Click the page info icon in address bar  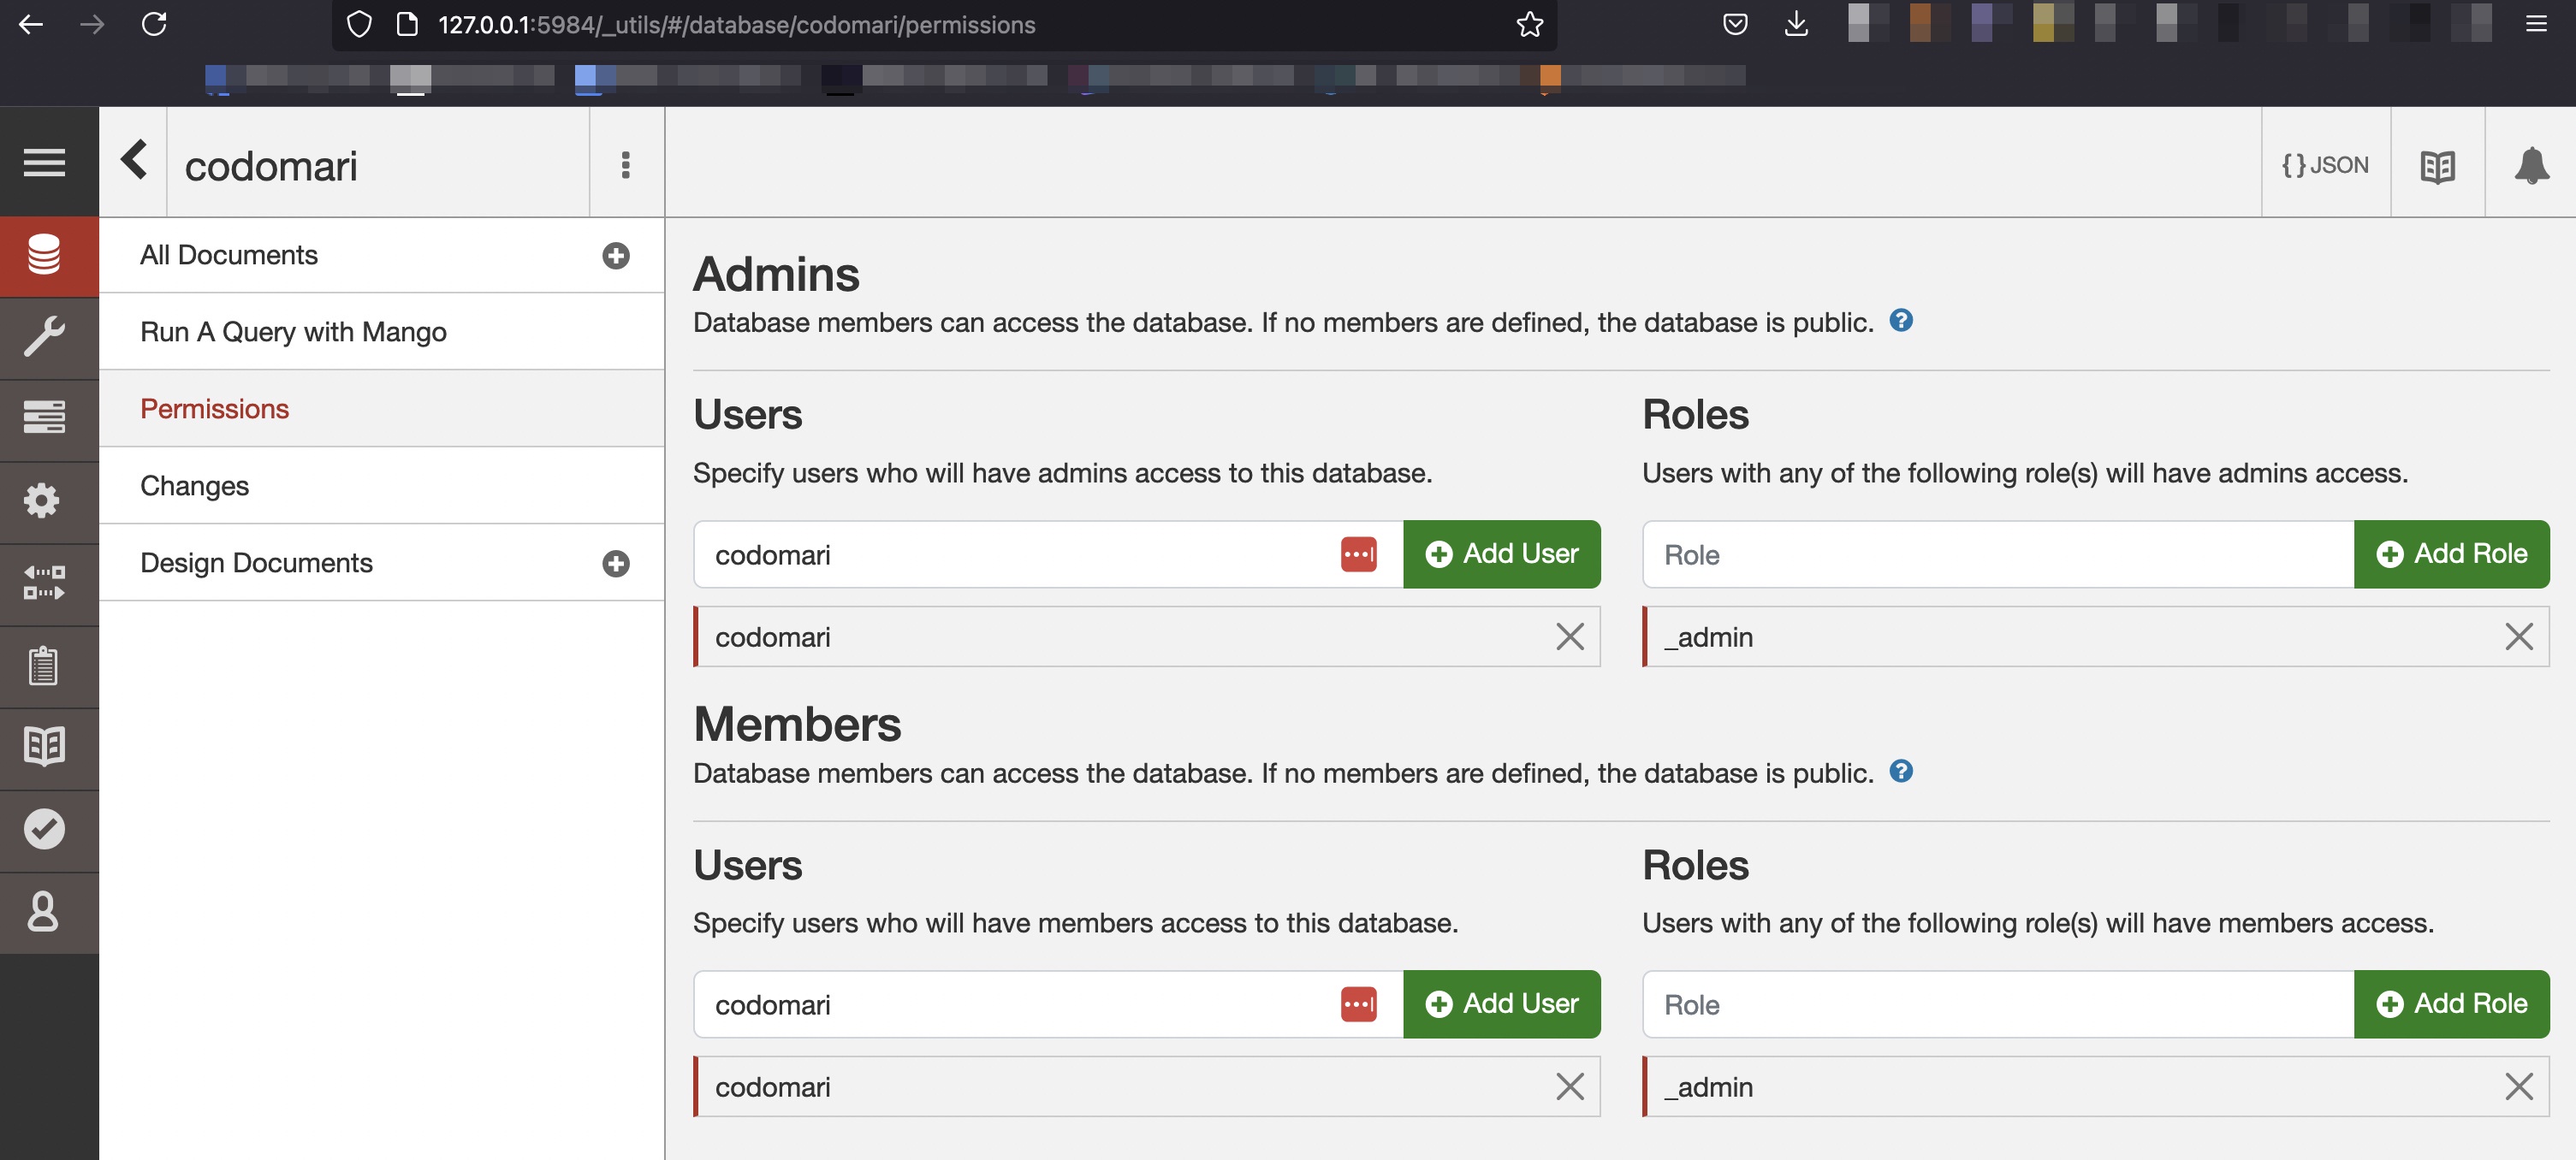(407, 24)
